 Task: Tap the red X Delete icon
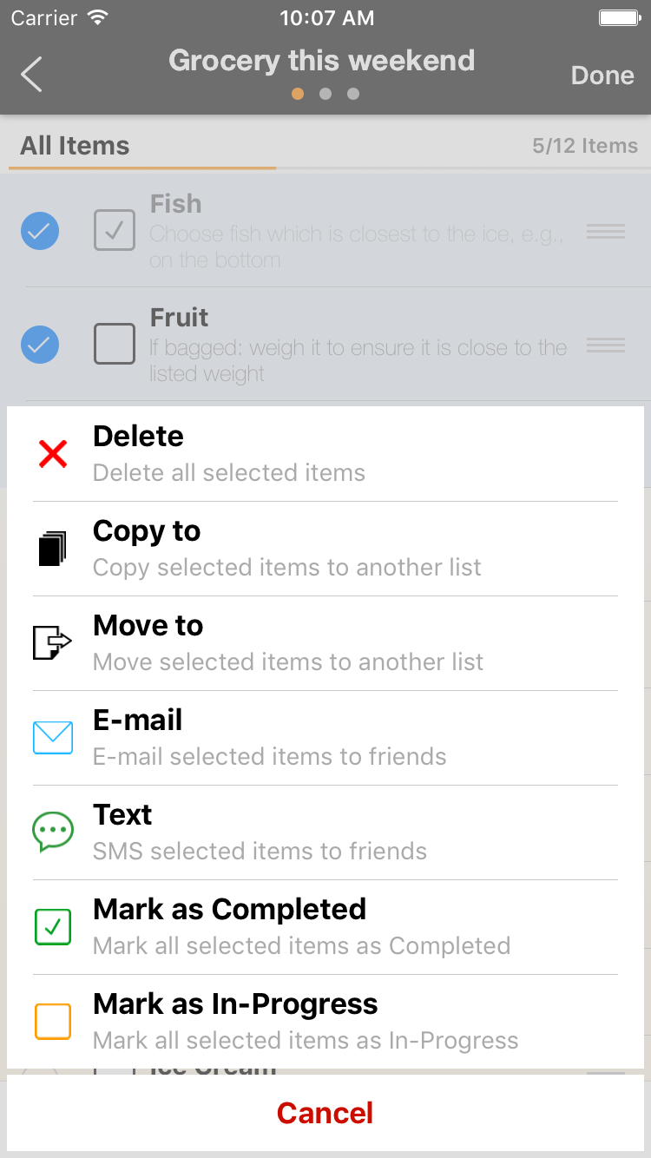pyautogui.click(x=53, y=453)
